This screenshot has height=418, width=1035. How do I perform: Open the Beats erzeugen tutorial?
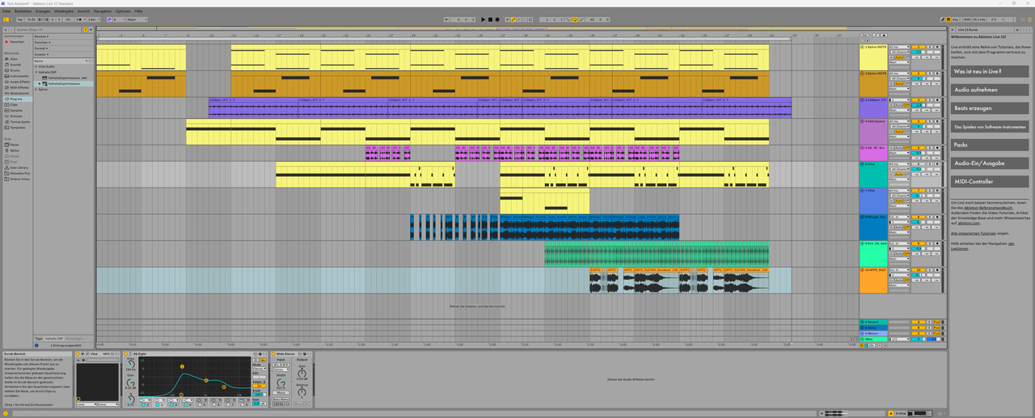[990, 108]
